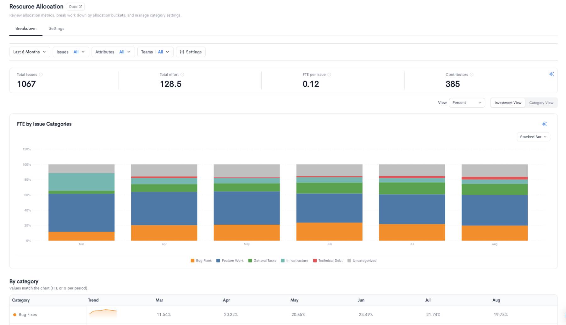Screen dimensions: 566x325
Task: Click the Contributors value 385
Action: [x=453, y=84]
